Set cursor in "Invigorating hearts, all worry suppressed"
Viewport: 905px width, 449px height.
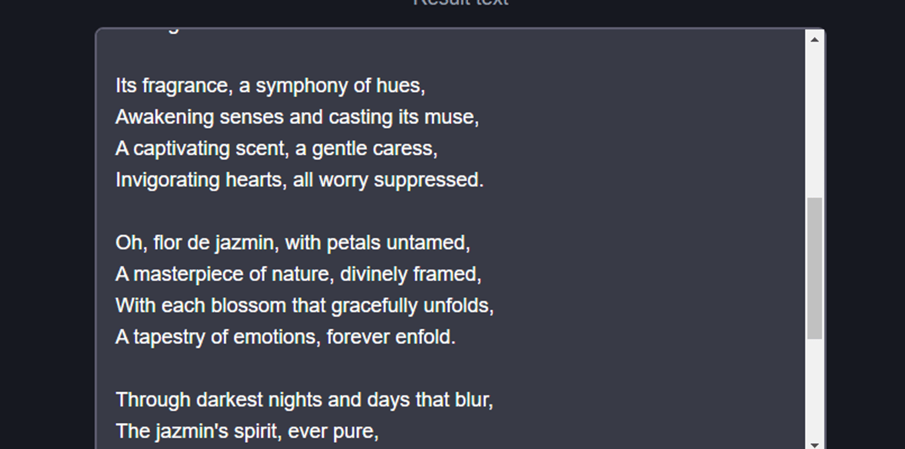[299, 180]
